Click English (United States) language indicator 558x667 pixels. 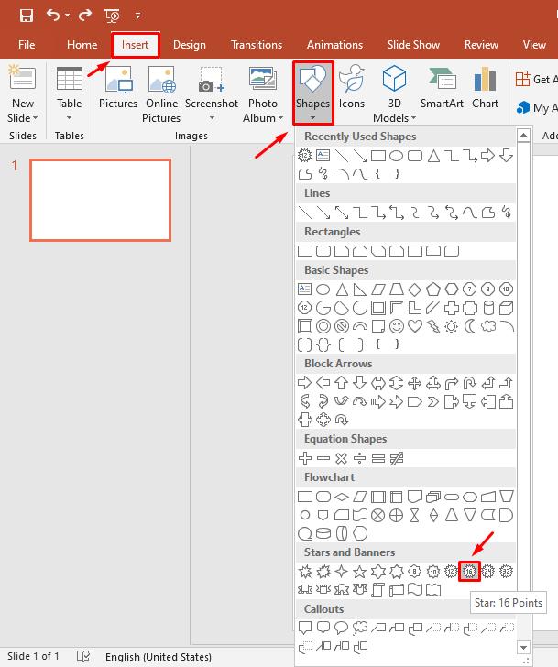click(159, 657)
